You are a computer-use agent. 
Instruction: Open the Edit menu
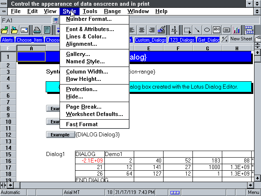tap(33, 11)
